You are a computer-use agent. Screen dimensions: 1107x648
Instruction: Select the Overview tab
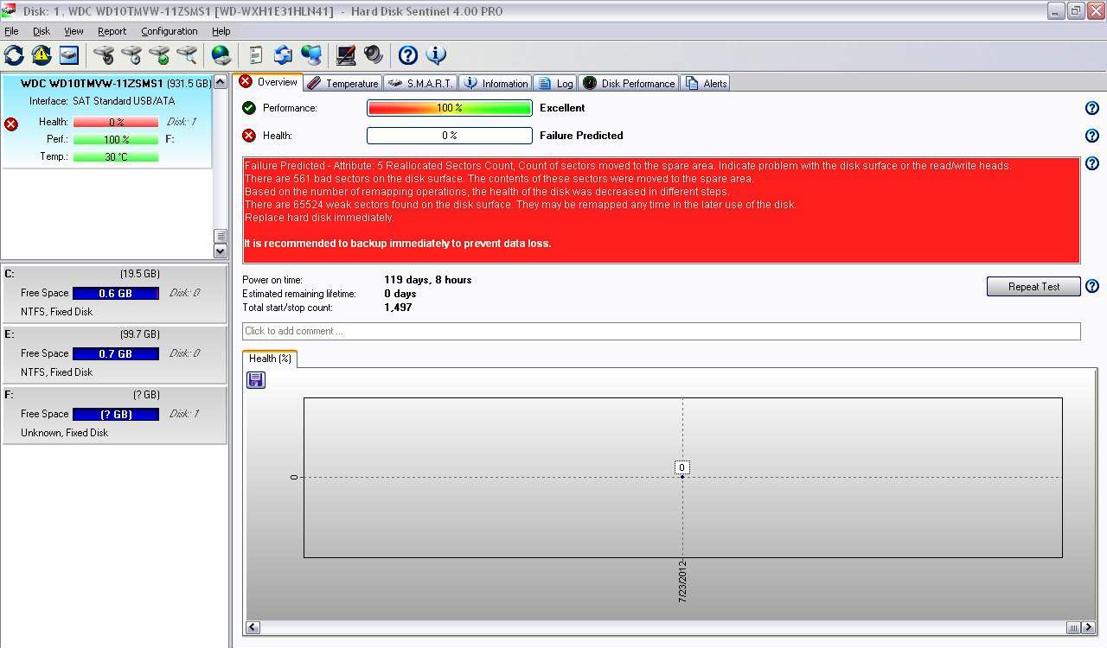(268, 82)
